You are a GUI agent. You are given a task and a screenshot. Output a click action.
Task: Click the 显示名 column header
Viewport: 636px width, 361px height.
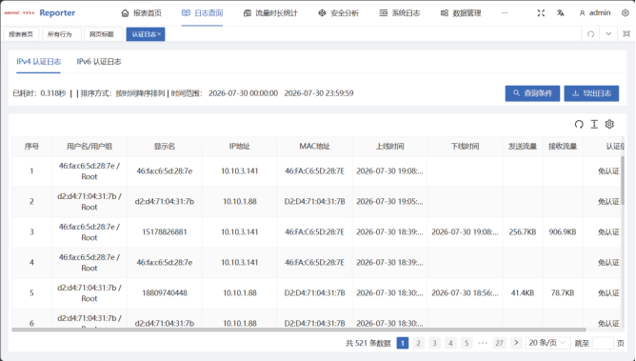[165, 147]
